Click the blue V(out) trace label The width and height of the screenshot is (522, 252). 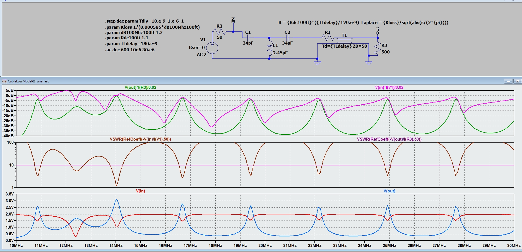point(389,191)
